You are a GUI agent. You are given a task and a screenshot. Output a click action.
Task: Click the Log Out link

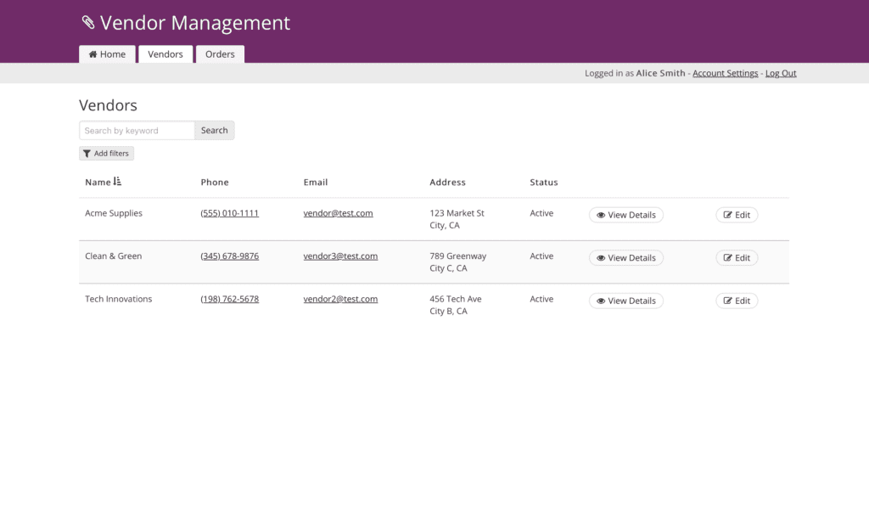(x=781, y=73)
